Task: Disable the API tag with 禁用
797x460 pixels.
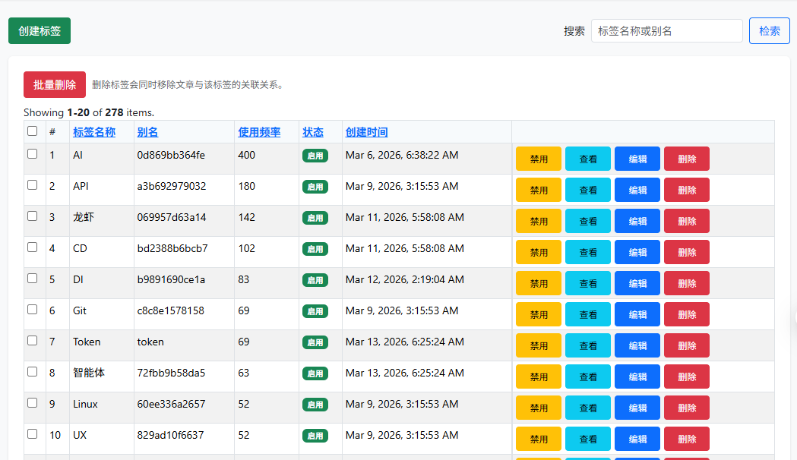Action: (x=539, y=190)
